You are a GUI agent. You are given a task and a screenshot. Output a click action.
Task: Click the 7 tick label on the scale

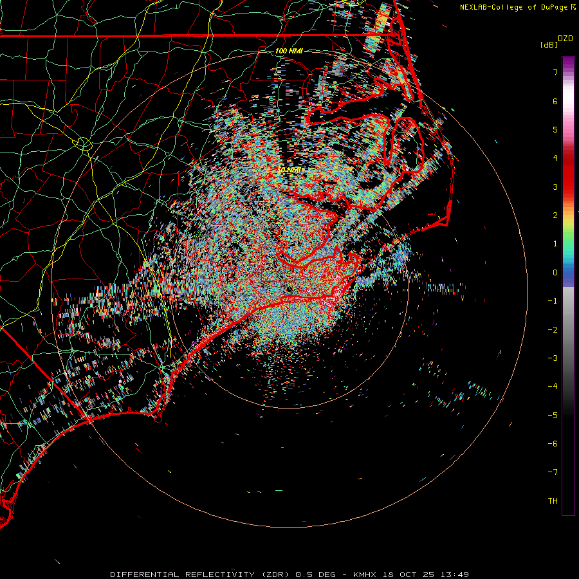pyautogui.click(x=555, y=72)
